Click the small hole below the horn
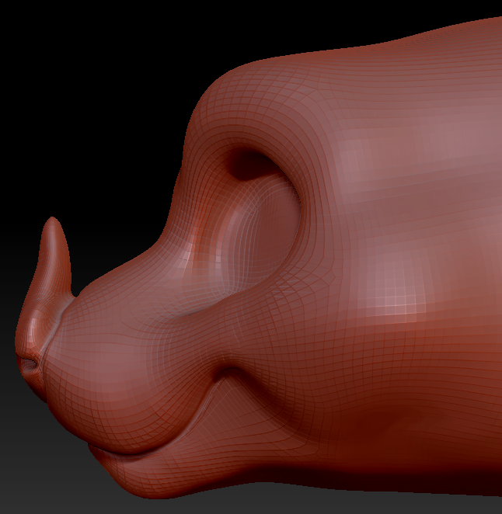 point(29,363)
